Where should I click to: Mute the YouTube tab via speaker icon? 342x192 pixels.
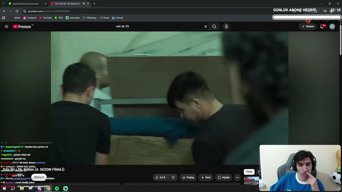point(84,4)
